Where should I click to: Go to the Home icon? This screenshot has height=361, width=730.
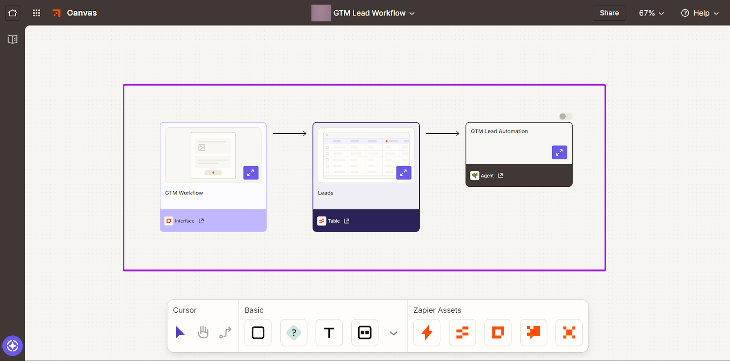pyautogui.click(x=12, y=13)
